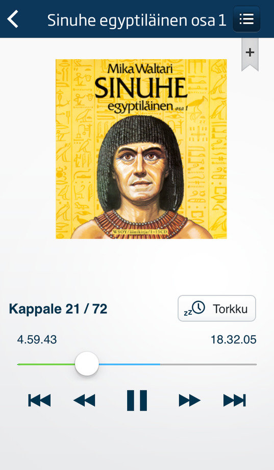
Task: Skip to the next track
Action: 235,400
